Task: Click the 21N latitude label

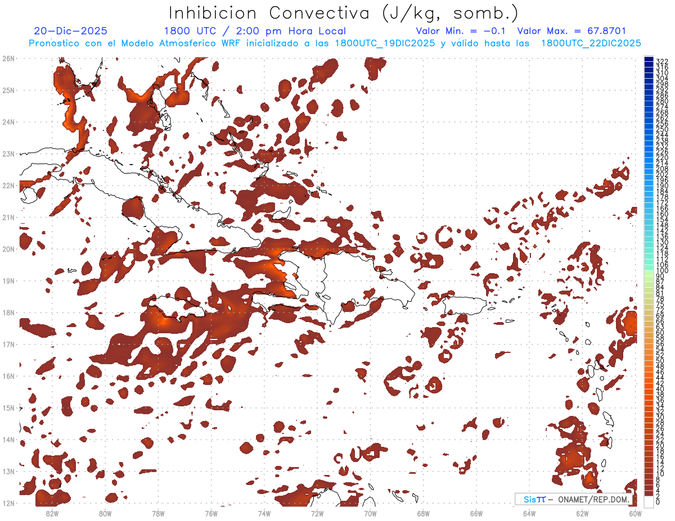Action: (x=8, y=217)
